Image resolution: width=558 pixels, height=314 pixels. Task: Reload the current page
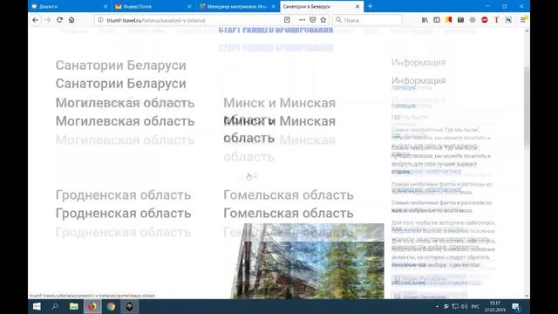(x=60, y=20)
